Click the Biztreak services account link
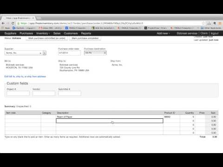 click(x=187, y=33)
